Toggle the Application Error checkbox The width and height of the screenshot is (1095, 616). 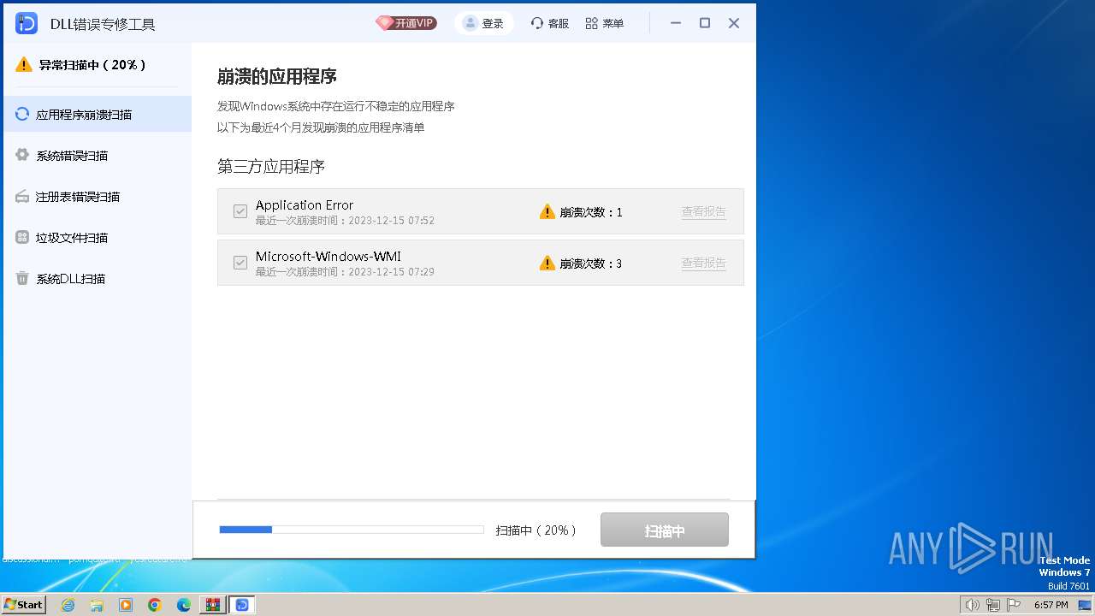pyautogui.click(x=240, y=211)
